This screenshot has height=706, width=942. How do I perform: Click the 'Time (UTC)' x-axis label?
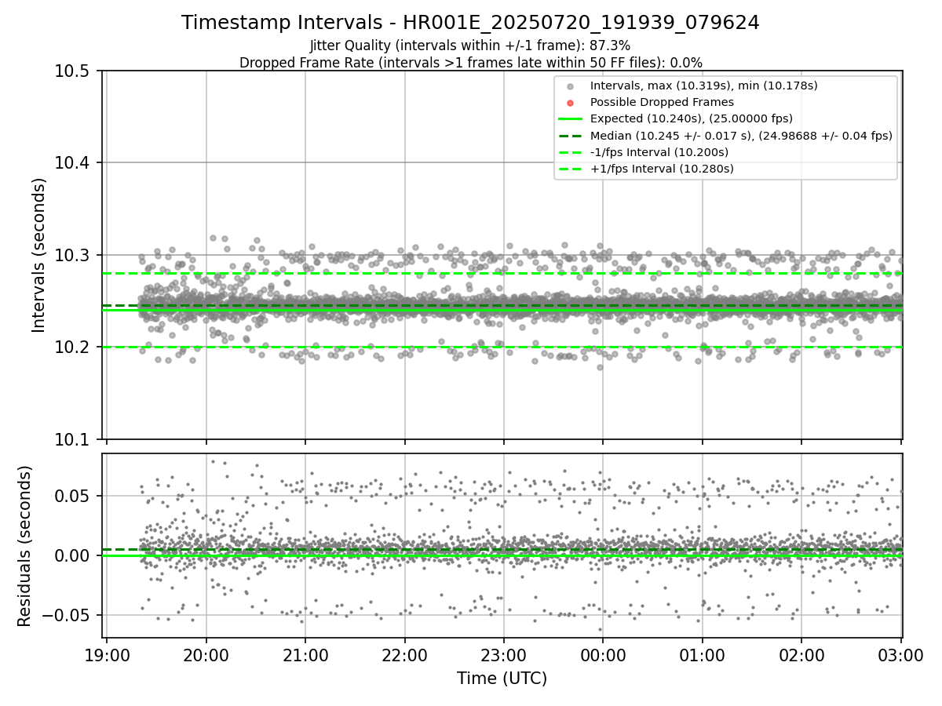coord(502,679)
